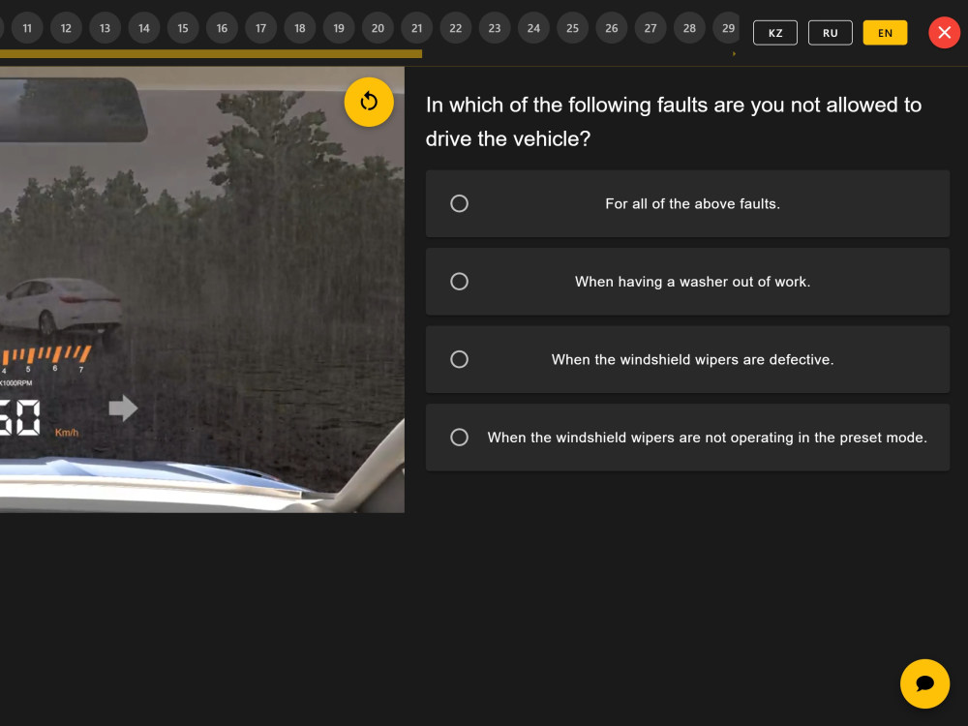This screenshot has height=726, width=968.
Task: Jump to question 19
Action: 338,28
